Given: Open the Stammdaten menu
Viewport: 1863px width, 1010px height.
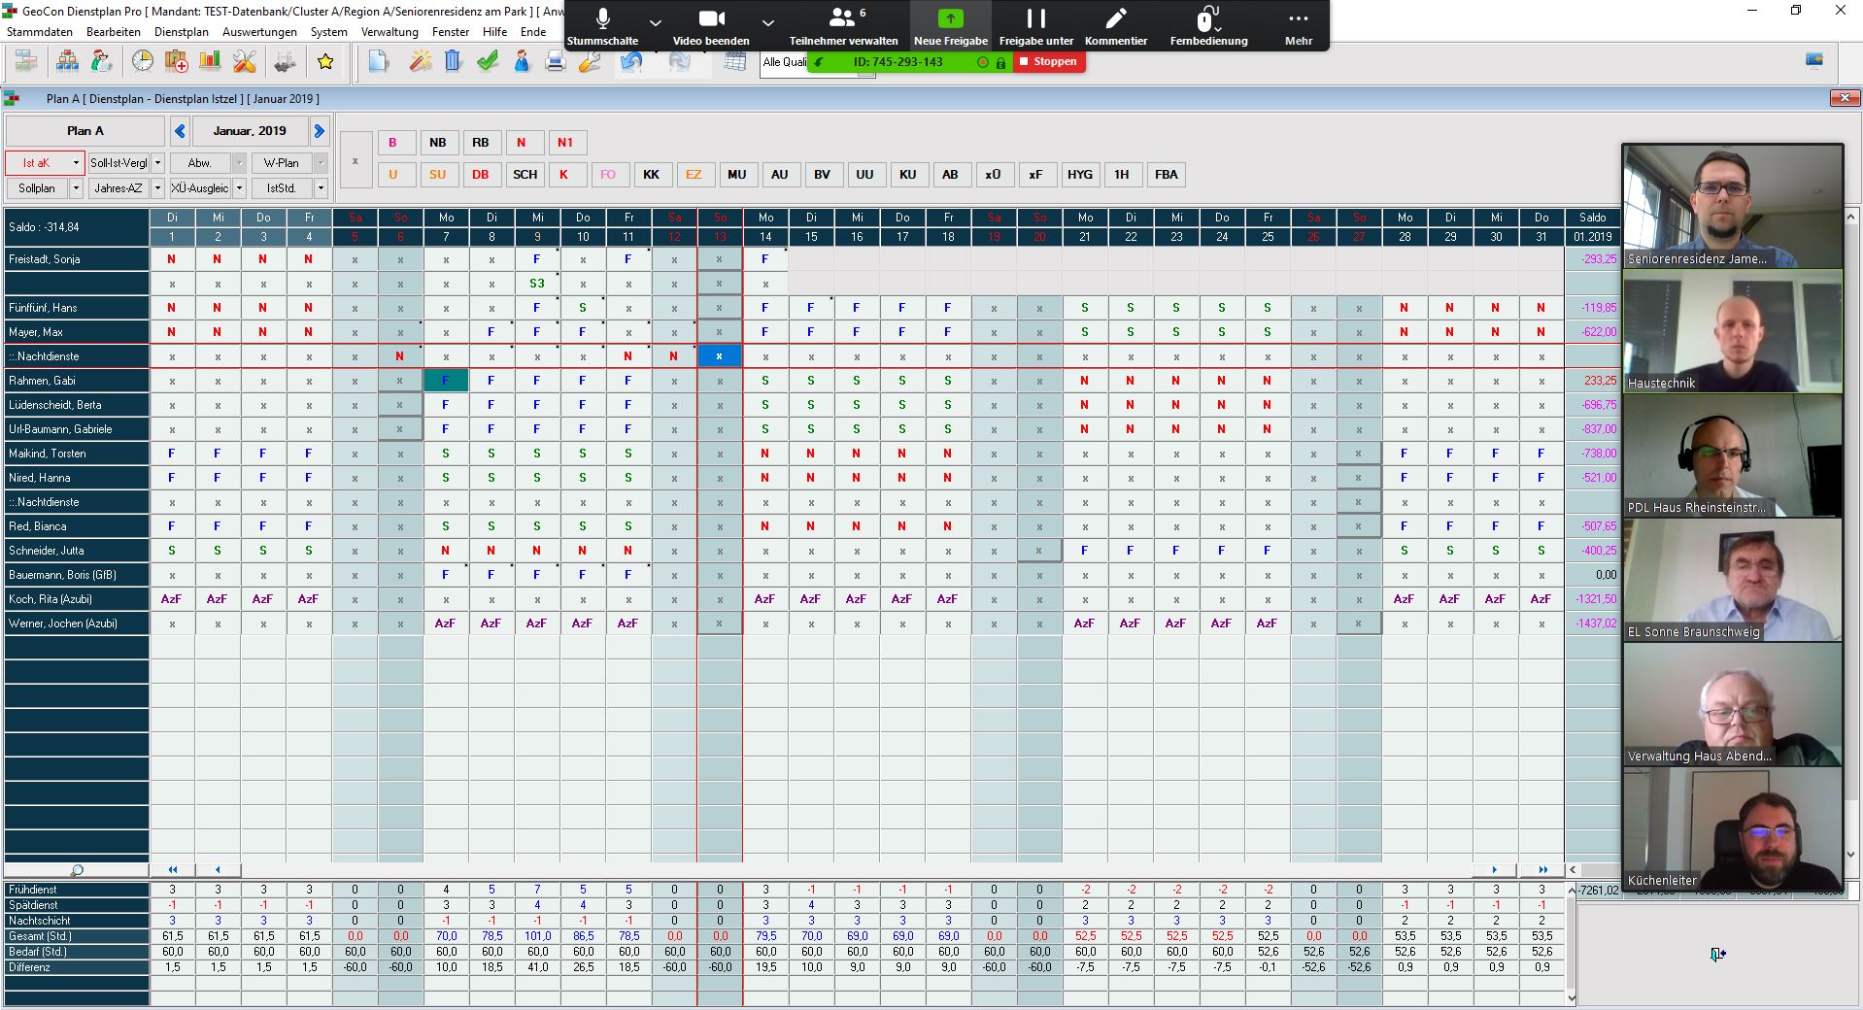Looking at the screenshot, I should click(39, 32).
